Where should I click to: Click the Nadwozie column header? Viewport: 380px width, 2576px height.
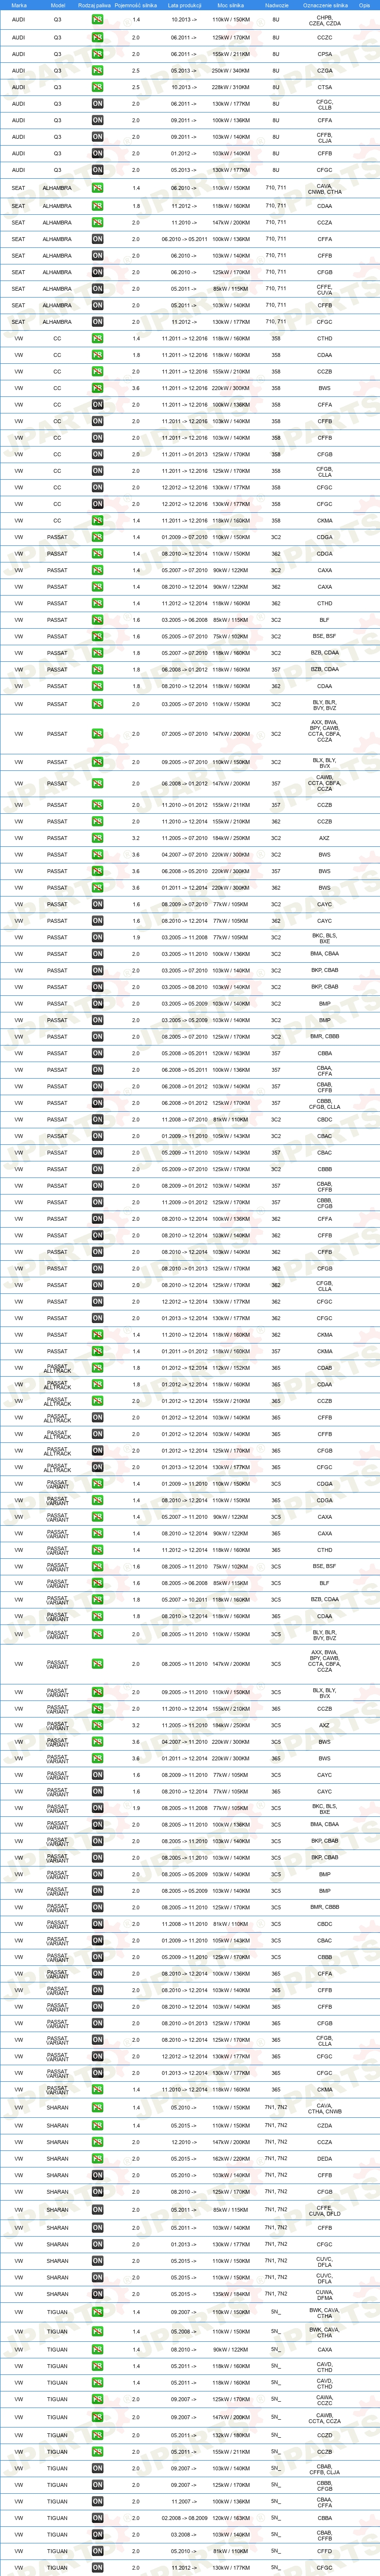(276, 5)
